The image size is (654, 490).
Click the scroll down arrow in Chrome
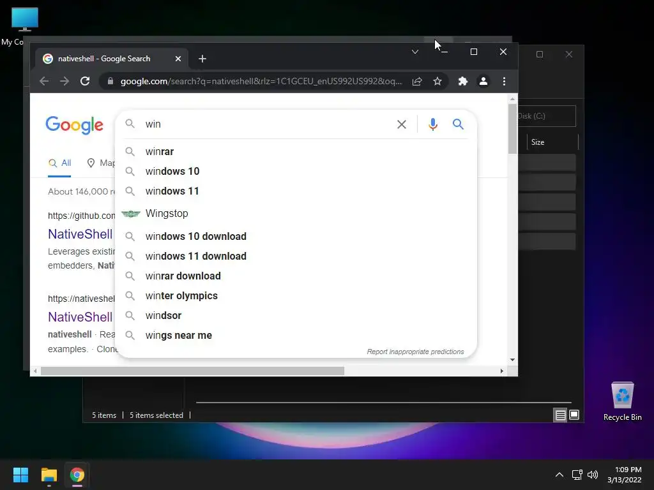(512, 360)
